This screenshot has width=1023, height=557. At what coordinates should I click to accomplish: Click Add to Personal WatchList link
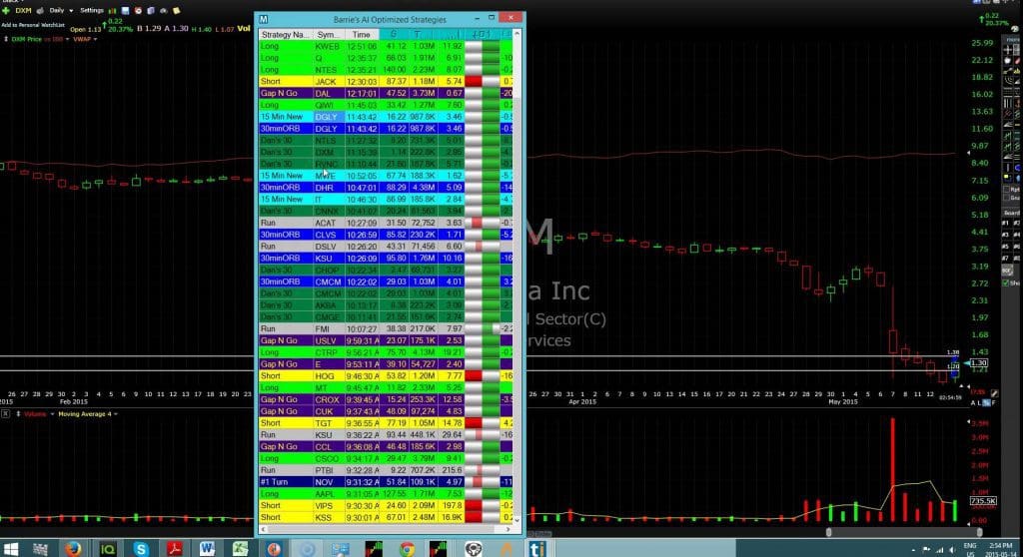click(33, 25)
